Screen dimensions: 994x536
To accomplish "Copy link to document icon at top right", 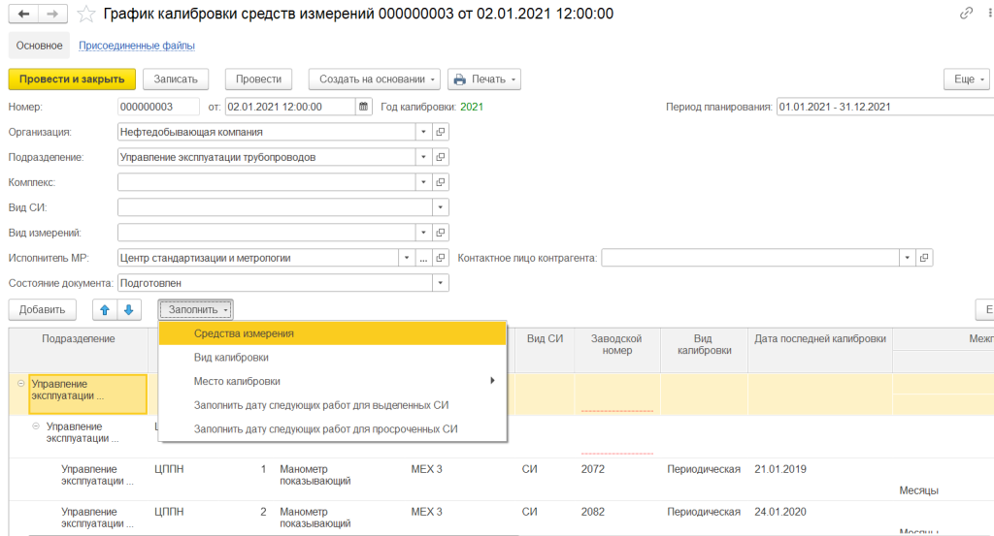I will coord(966,14).
